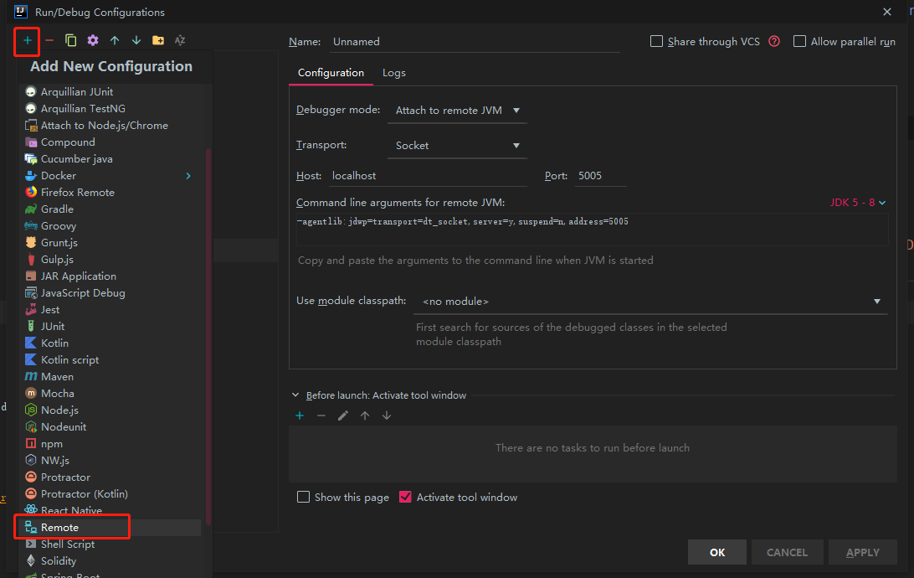Add a before launch task with plus icon

coord(300,415)
